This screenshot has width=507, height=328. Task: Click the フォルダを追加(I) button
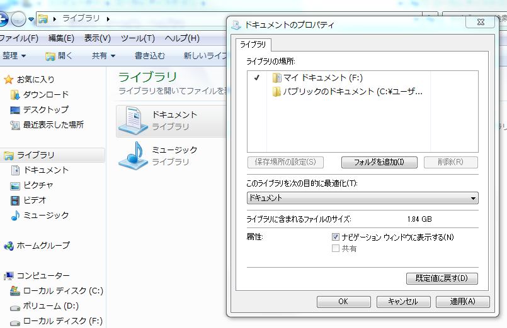(379, 162)
